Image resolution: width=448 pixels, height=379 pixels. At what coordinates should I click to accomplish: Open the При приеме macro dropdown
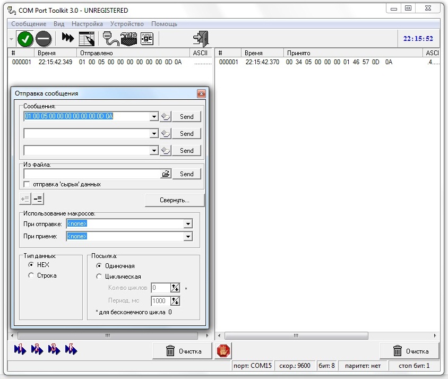(x=188, y=236)
